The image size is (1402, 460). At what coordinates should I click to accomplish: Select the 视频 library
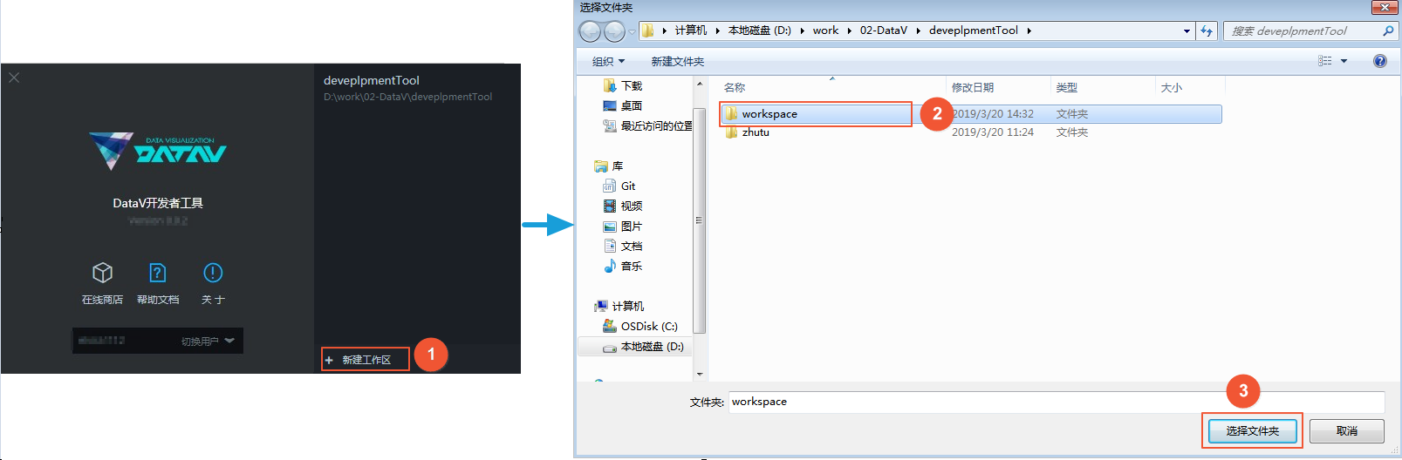click(623, 206)
